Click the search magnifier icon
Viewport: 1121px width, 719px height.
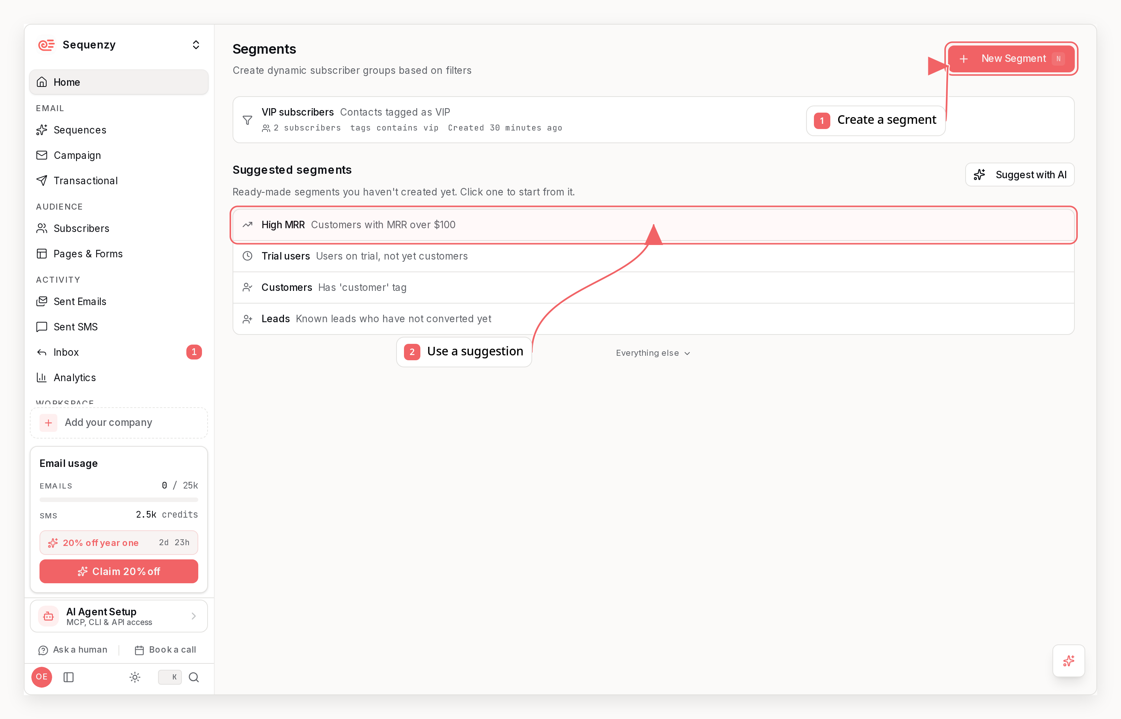pos(194,677)
